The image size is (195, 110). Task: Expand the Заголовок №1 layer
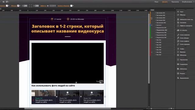pos(156,13)
